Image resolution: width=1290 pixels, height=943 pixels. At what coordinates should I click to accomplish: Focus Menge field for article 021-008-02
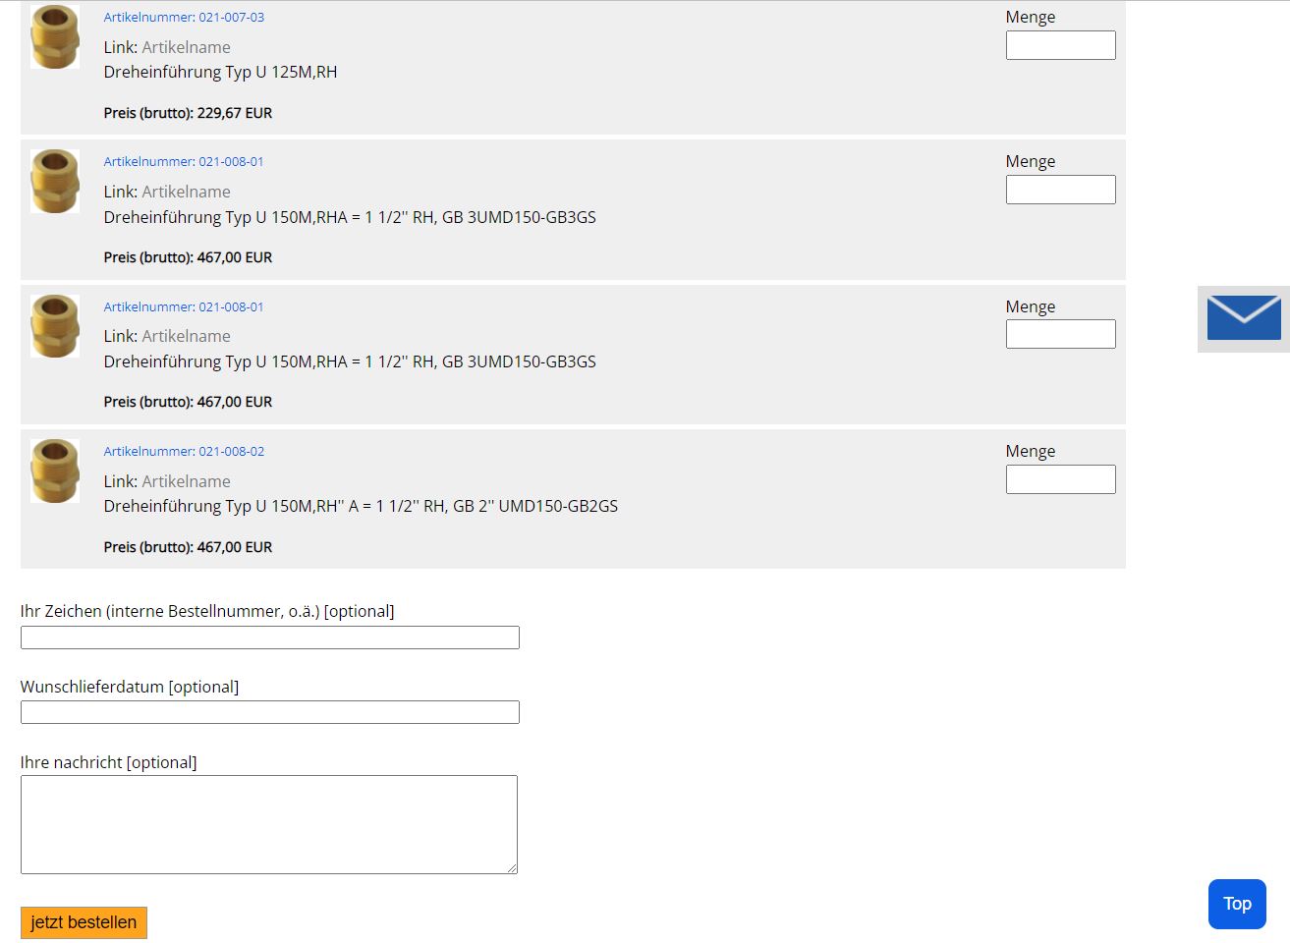coord(1060,479)
